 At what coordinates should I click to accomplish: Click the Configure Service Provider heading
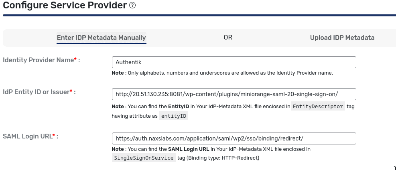[x=65, y=5]
